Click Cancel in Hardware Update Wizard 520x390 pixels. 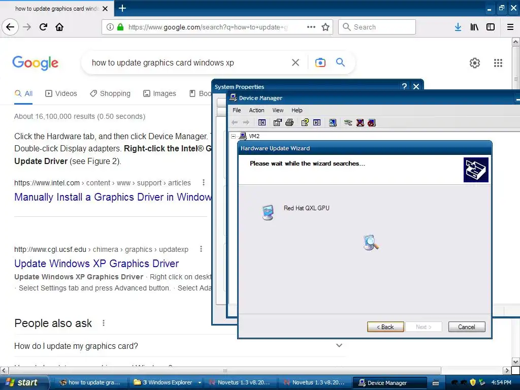467,327
